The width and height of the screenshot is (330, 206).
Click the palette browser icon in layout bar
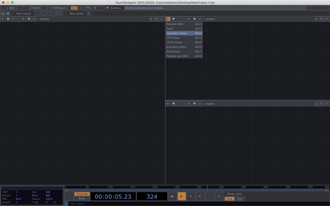click(x=3, y=13)
